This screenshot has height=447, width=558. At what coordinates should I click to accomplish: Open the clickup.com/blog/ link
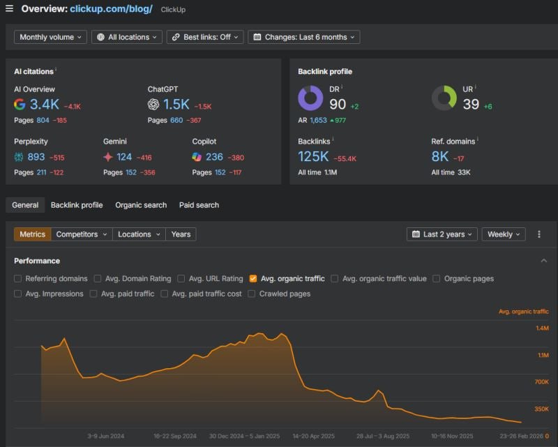pyautogui.click(x=111, y=9)
